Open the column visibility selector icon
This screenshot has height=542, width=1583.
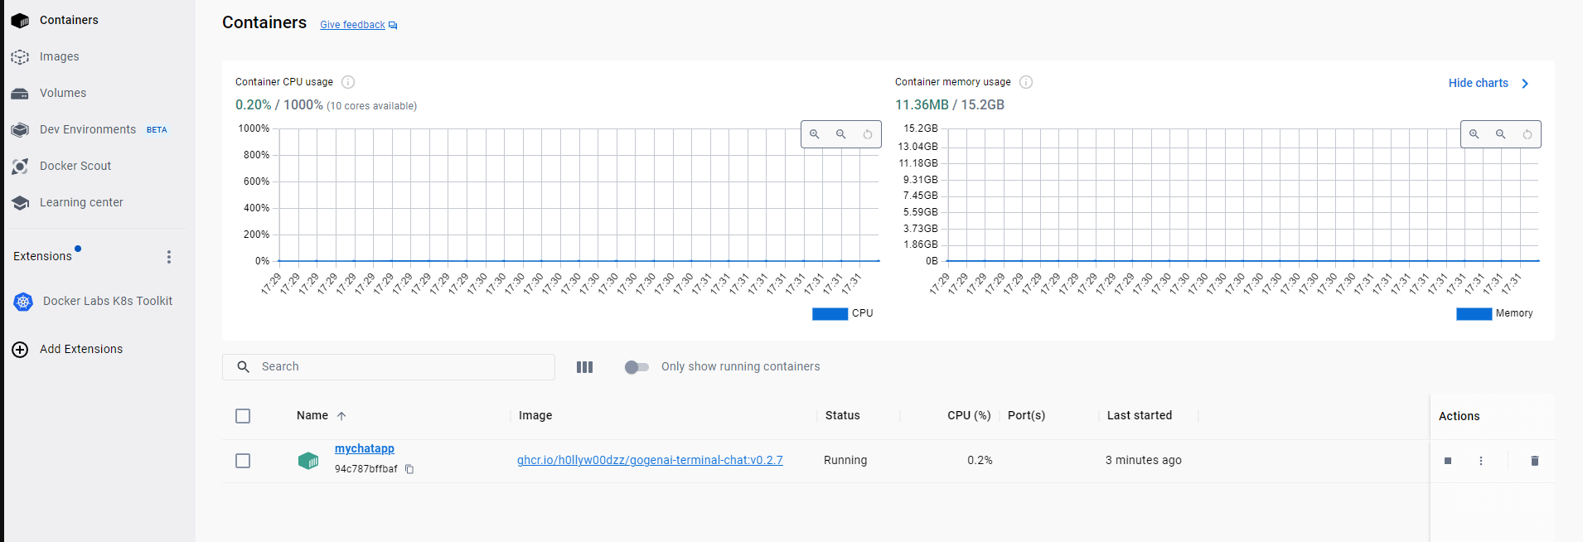[584, 367]
